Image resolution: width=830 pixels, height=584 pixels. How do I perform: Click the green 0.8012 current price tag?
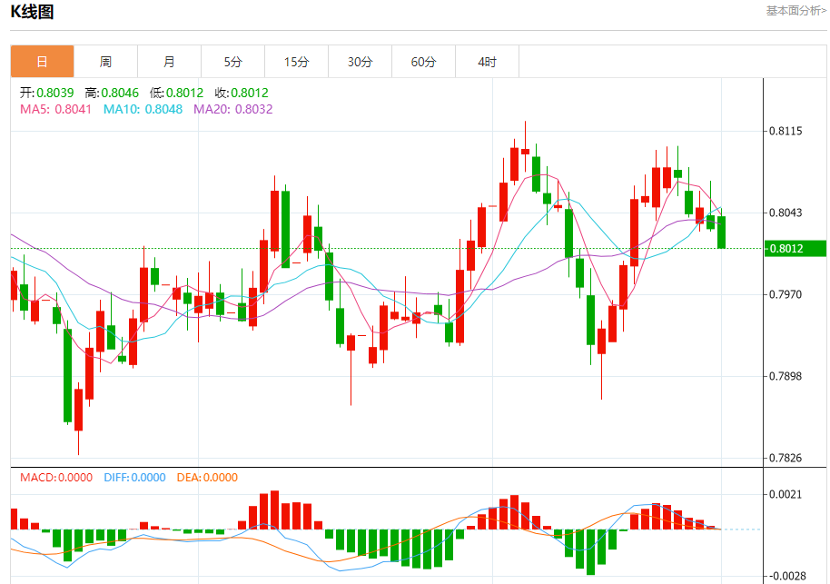click(795, 248)
